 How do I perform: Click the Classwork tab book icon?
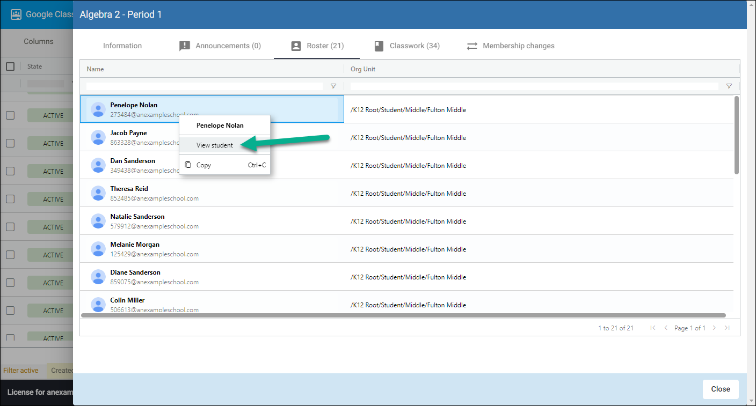pos(379,46)
